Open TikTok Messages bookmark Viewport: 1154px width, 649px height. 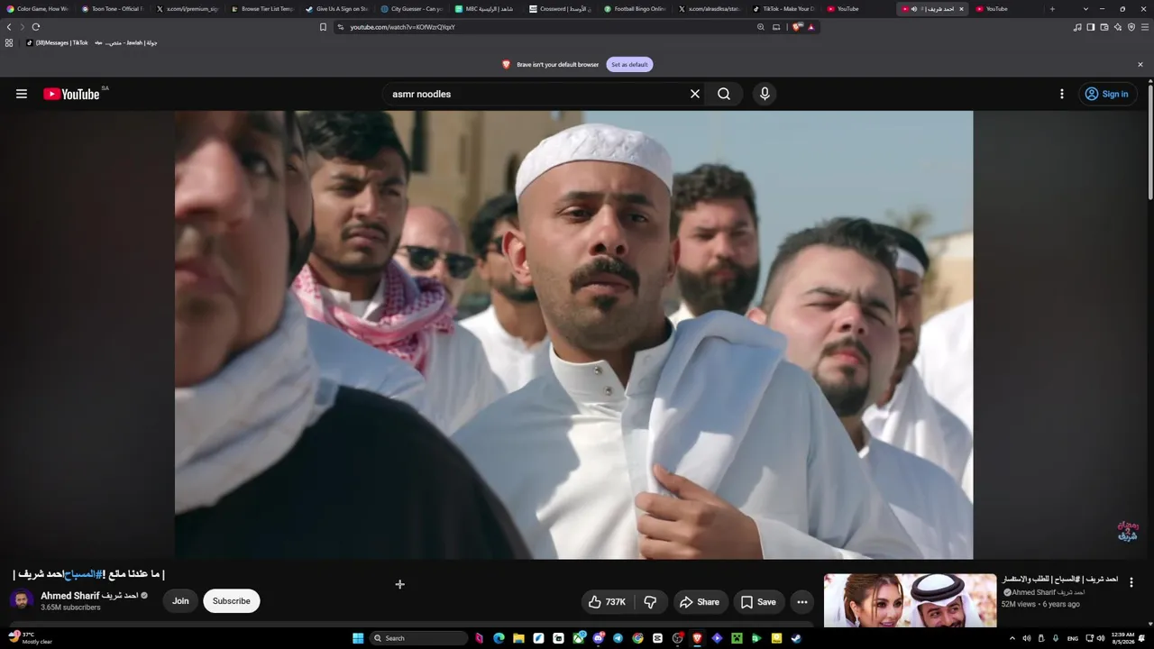click(x=57, y=42)
